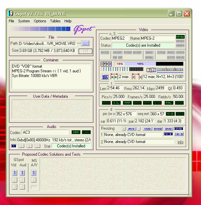The image size is (201, 205).
Task: Click the MPG4 indicator
Action: 180,41
